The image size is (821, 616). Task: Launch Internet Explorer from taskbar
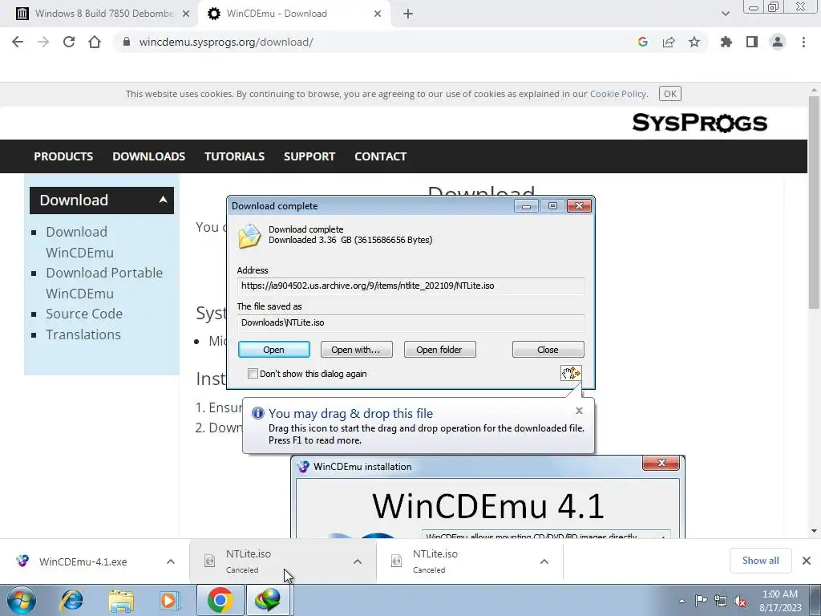(x=71, y=600)
